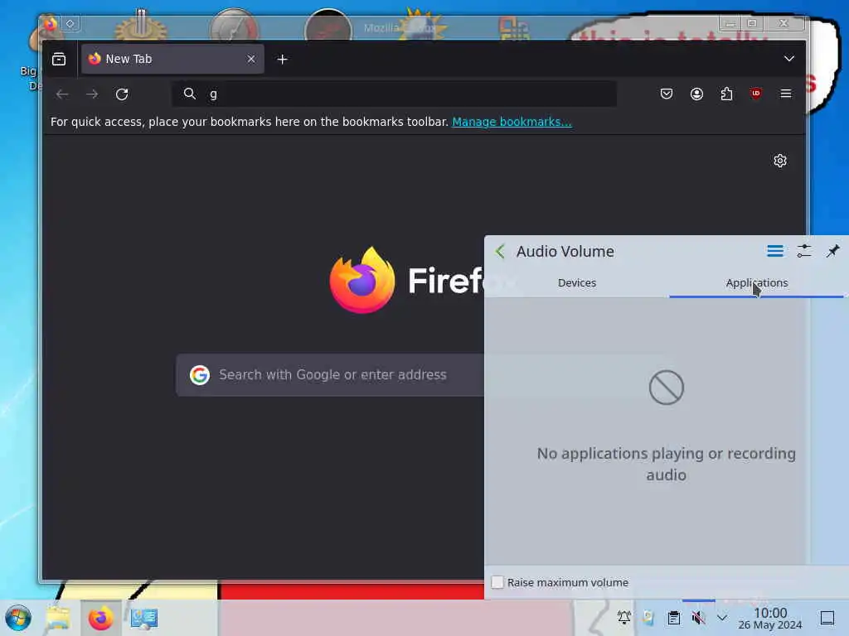Open Manage bookmarks link
Image resolution: width=849 pixels, height=636 pixels.
point(512,122)
